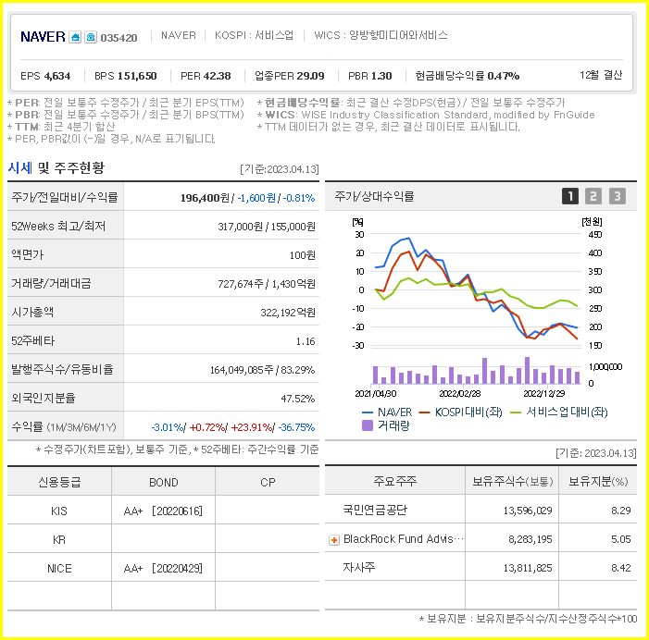
Task: Click the 주가/상대수익률 chart title
Action: (x=374, y=196)
